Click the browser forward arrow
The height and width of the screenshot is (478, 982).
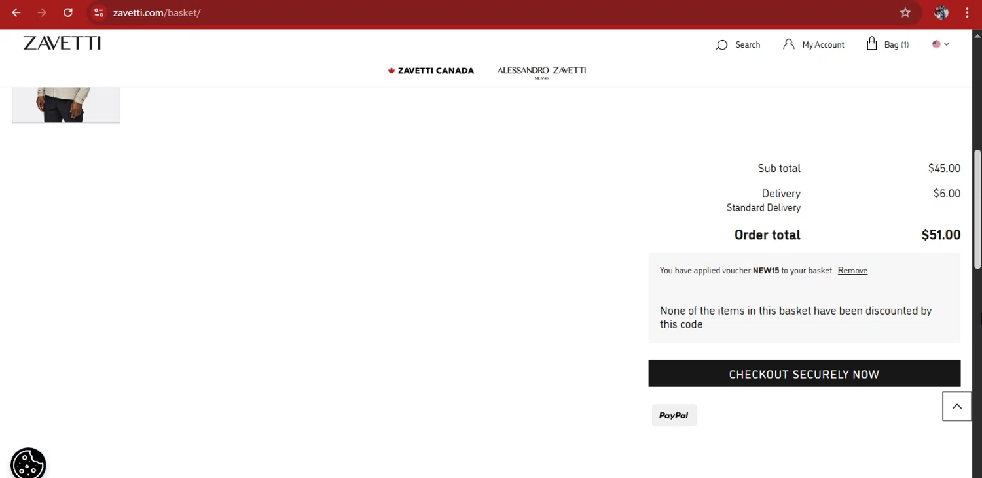point(42,12)
